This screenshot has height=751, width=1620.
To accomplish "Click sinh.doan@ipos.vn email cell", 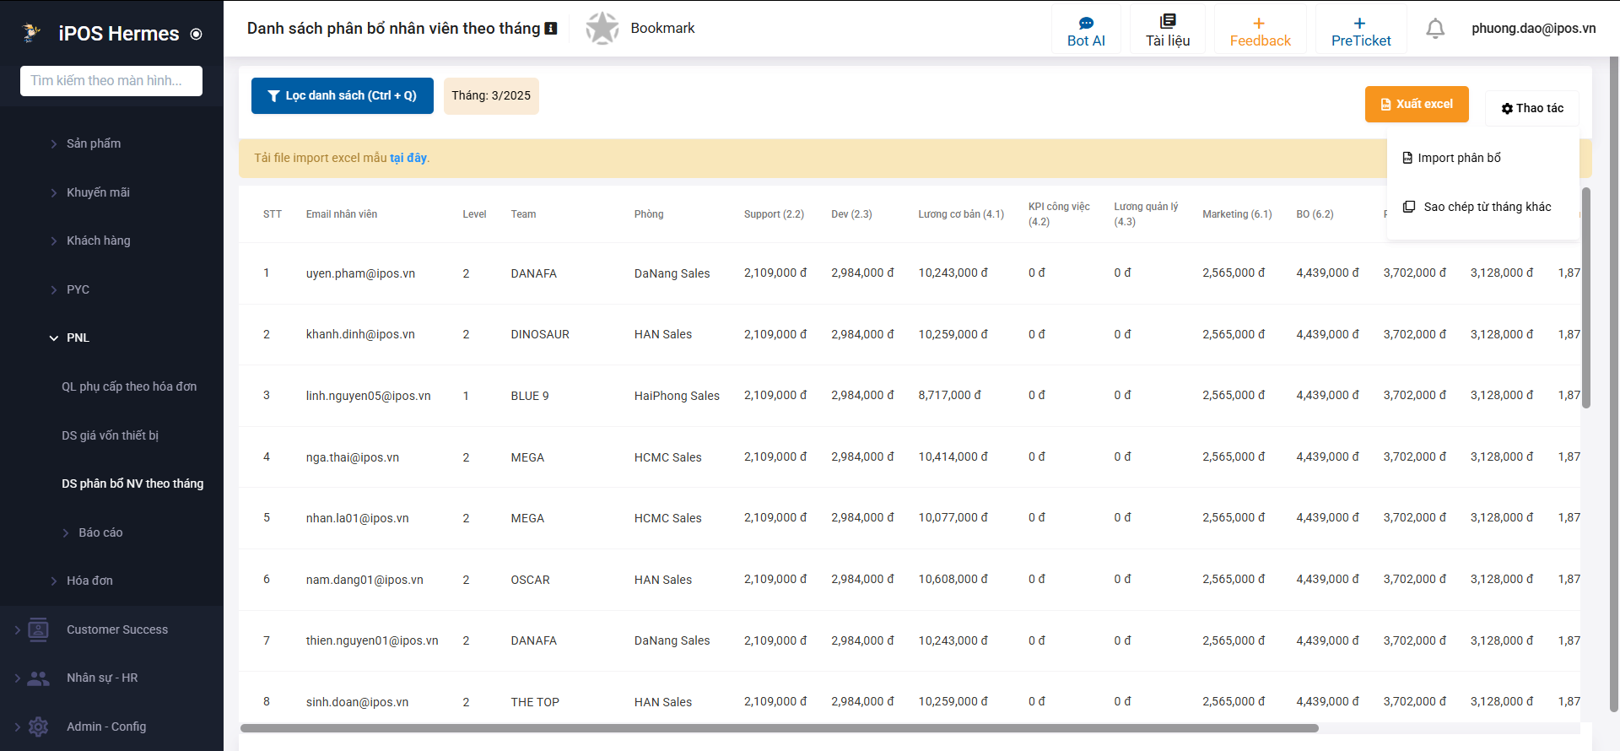I will pyautogui.click(x=357, y=702).
